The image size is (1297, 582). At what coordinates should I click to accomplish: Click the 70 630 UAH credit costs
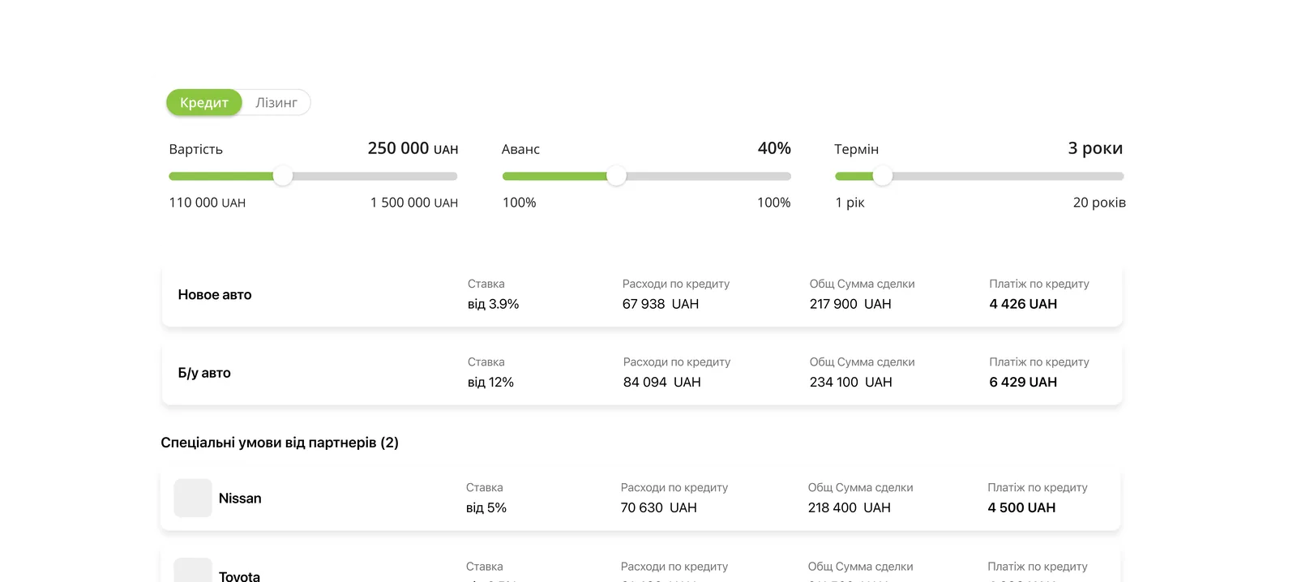[x=659, y=507]
